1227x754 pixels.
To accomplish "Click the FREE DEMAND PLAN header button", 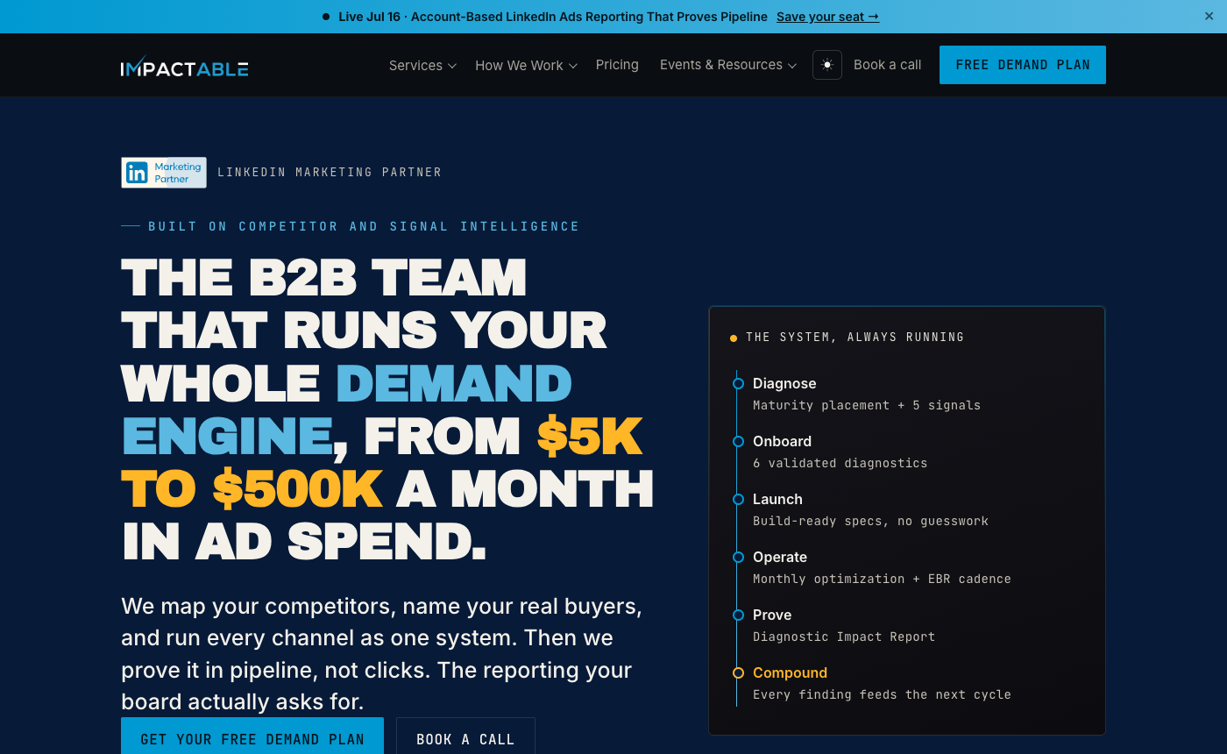I will tap(1023, 65).
